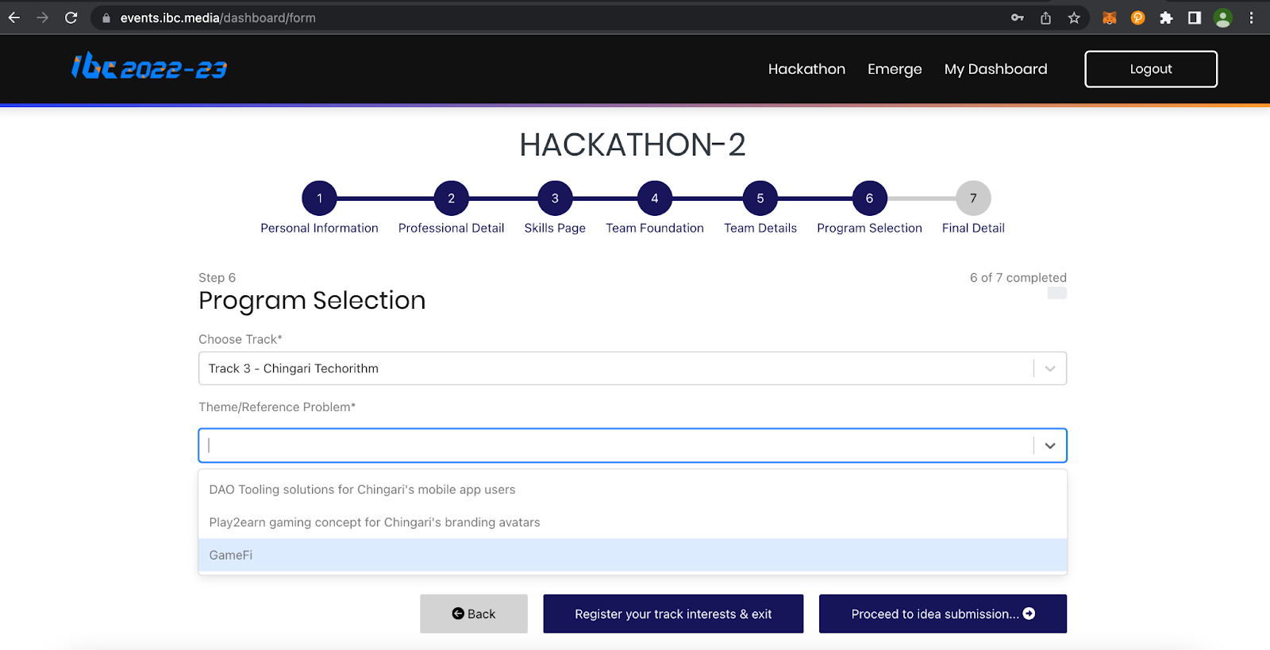Open the Choose Track dropdown
This screenshot has width=1270, height=650.
[633, 368]
